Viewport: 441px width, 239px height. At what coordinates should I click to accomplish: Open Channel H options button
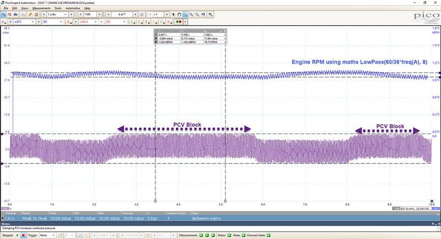click(169, 22)
